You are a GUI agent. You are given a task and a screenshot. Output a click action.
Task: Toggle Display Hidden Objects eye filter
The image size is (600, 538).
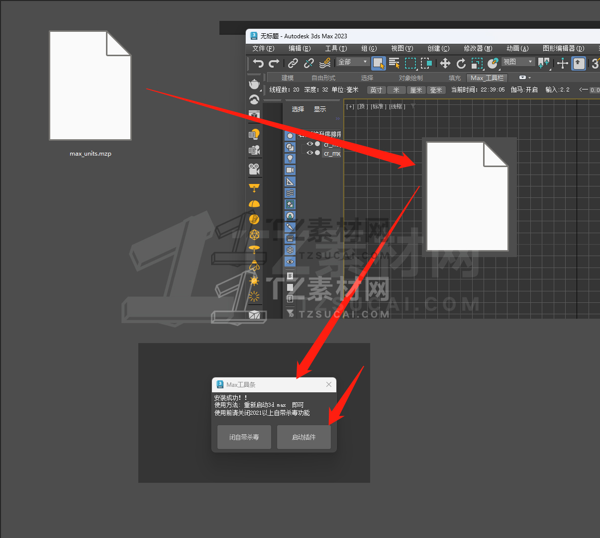point(290,262)
